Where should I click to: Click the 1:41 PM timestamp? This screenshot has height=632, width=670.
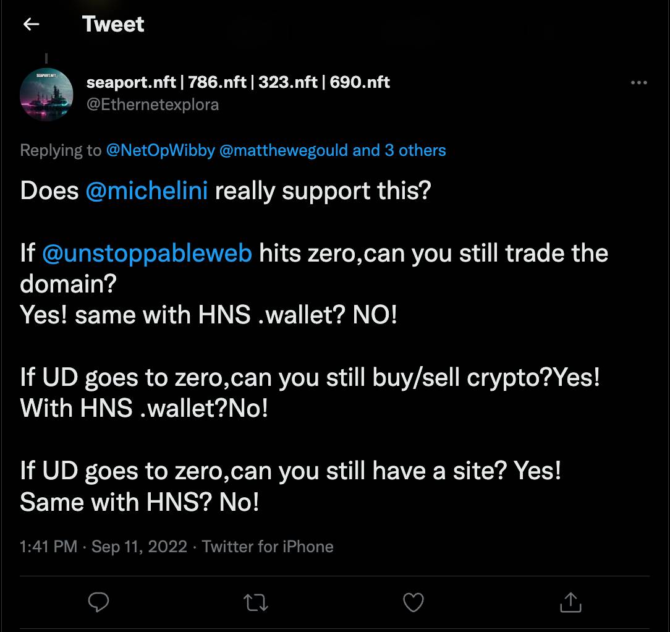[x=48, y=547]
